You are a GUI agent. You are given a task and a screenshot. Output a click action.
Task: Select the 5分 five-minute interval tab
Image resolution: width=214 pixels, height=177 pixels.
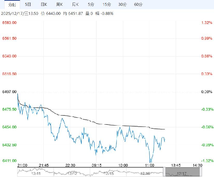click(91, 5)
